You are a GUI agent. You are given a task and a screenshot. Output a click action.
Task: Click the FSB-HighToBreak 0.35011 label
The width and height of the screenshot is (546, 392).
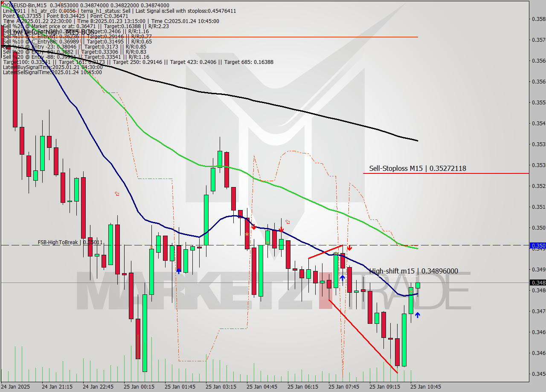[x=70, y=242]
